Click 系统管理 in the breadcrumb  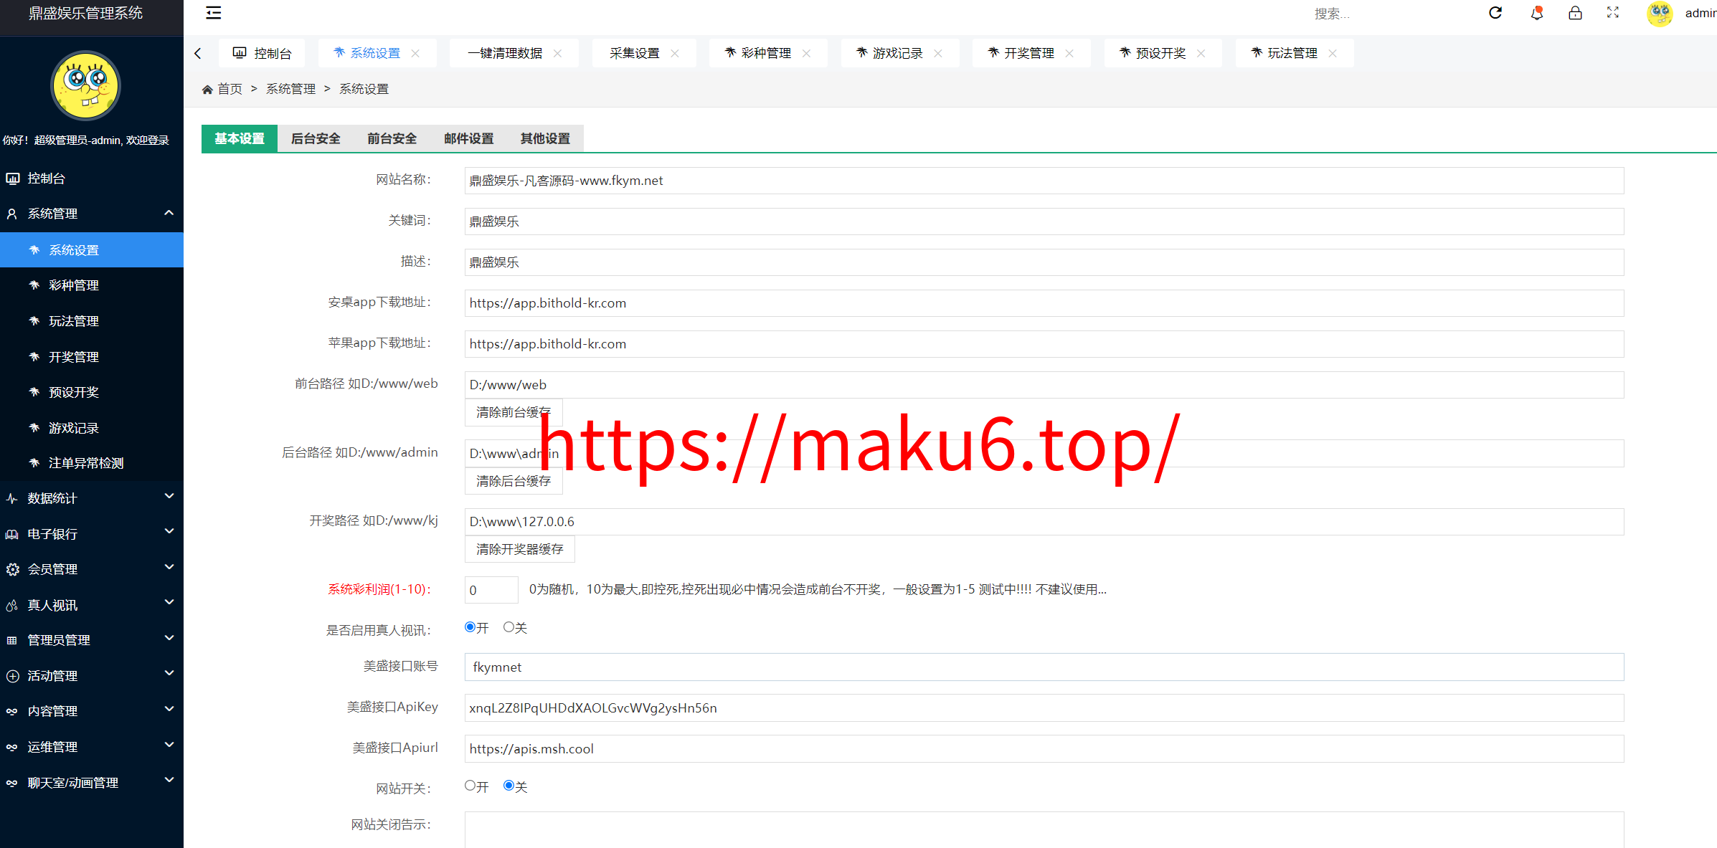pyautogui.click(x=290, y=89)
